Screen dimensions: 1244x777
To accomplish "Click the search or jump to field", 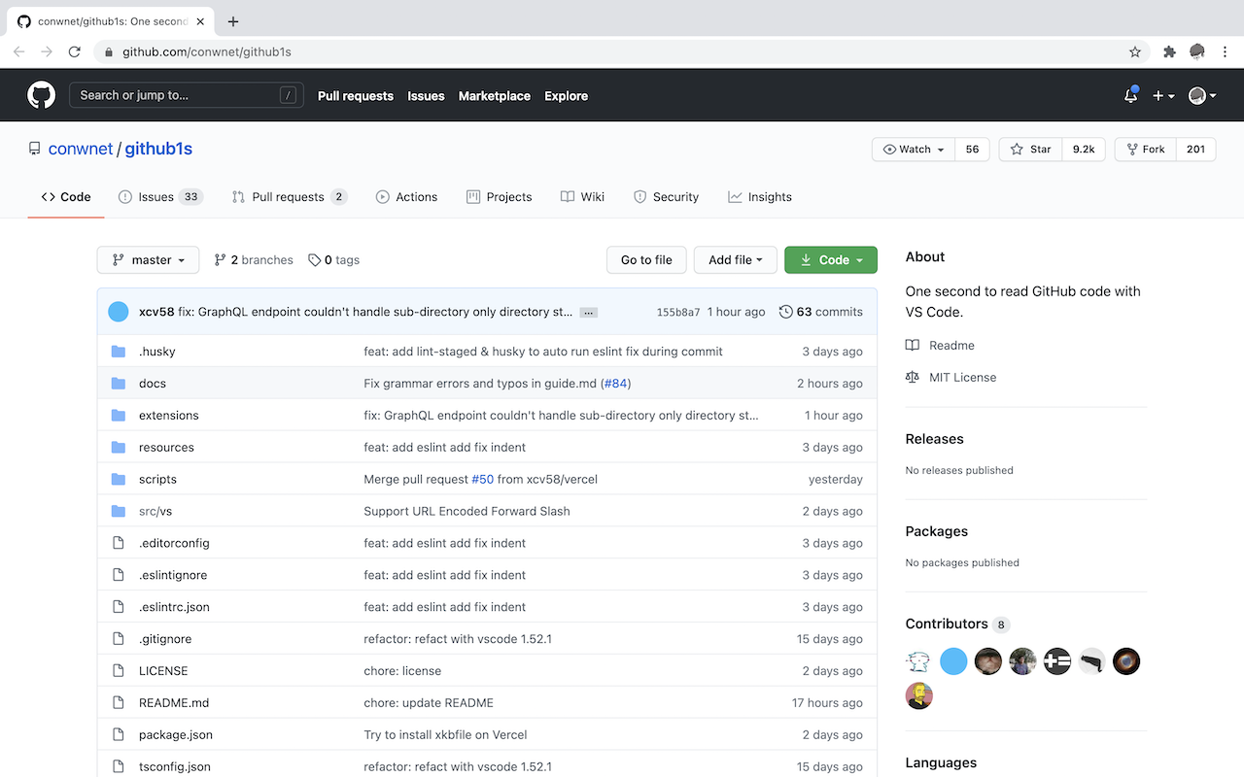I will click(185, 94).
